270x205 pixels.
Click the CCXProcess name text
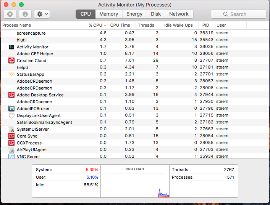click(x=29, y=143)
